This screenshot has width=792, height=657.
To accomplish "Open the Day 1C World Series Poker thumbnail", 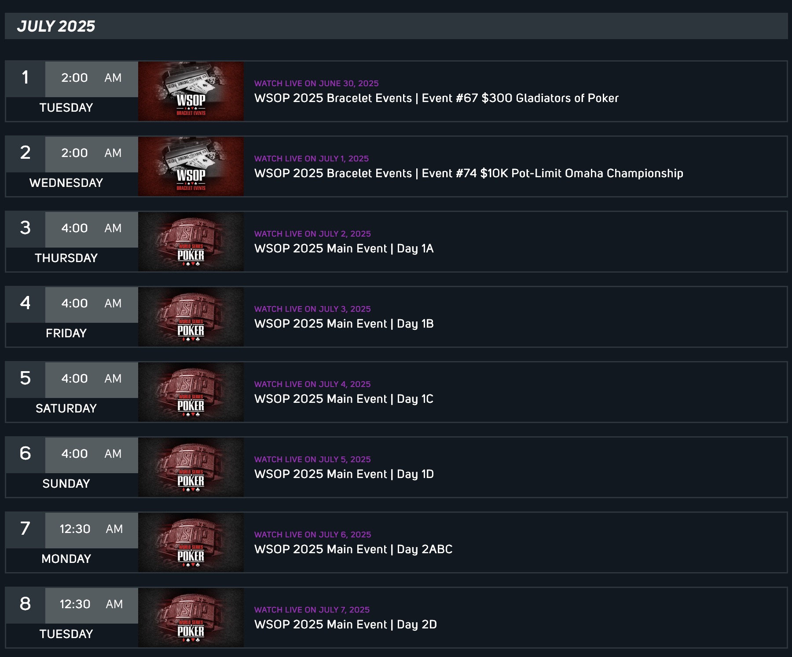I will [x=191, y=392].
